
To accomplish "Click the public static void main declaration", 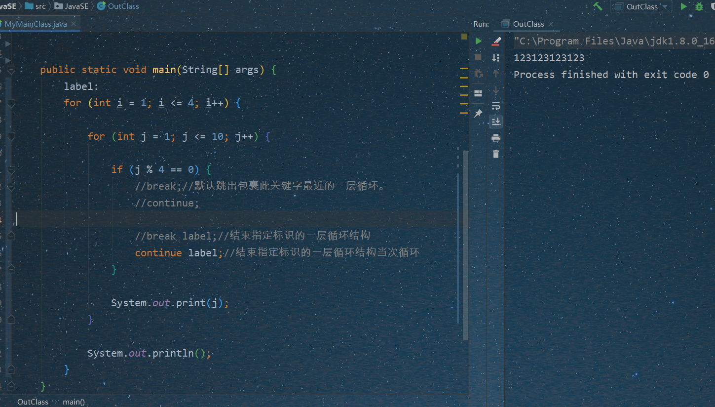I will click(x=158, y=70).
